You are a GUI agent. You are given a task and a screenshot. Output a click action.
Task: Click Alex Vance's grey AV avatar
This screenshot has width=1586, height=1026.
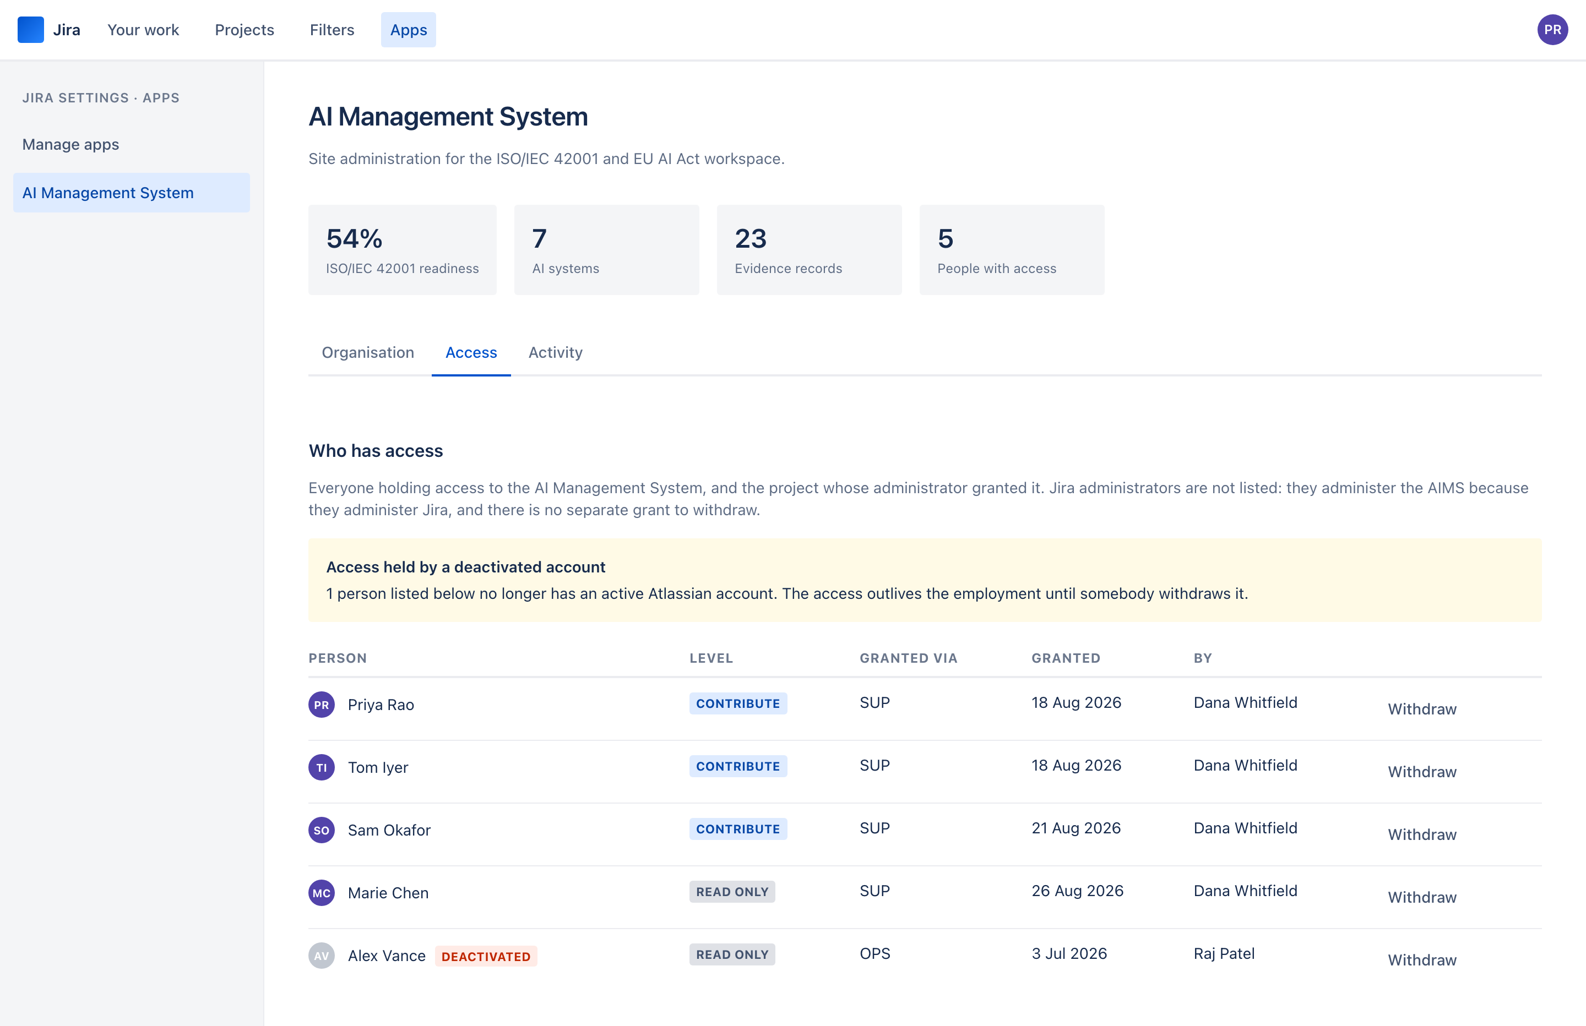(321, 956)
